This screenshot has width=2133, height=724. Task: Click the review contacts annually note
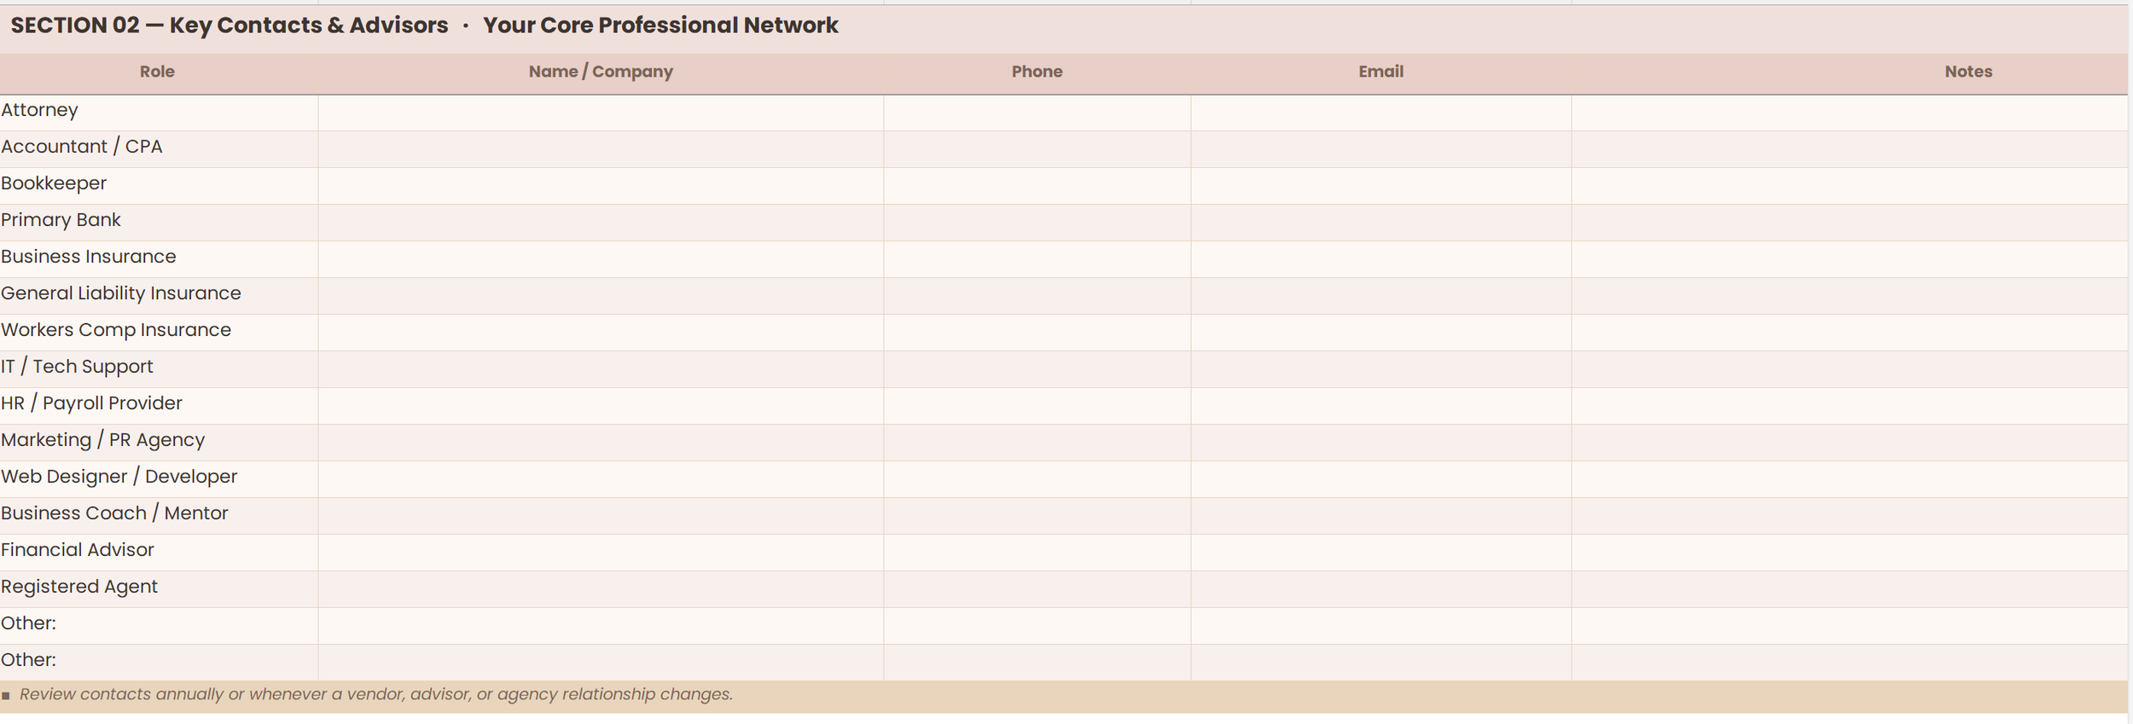[375, 694]
